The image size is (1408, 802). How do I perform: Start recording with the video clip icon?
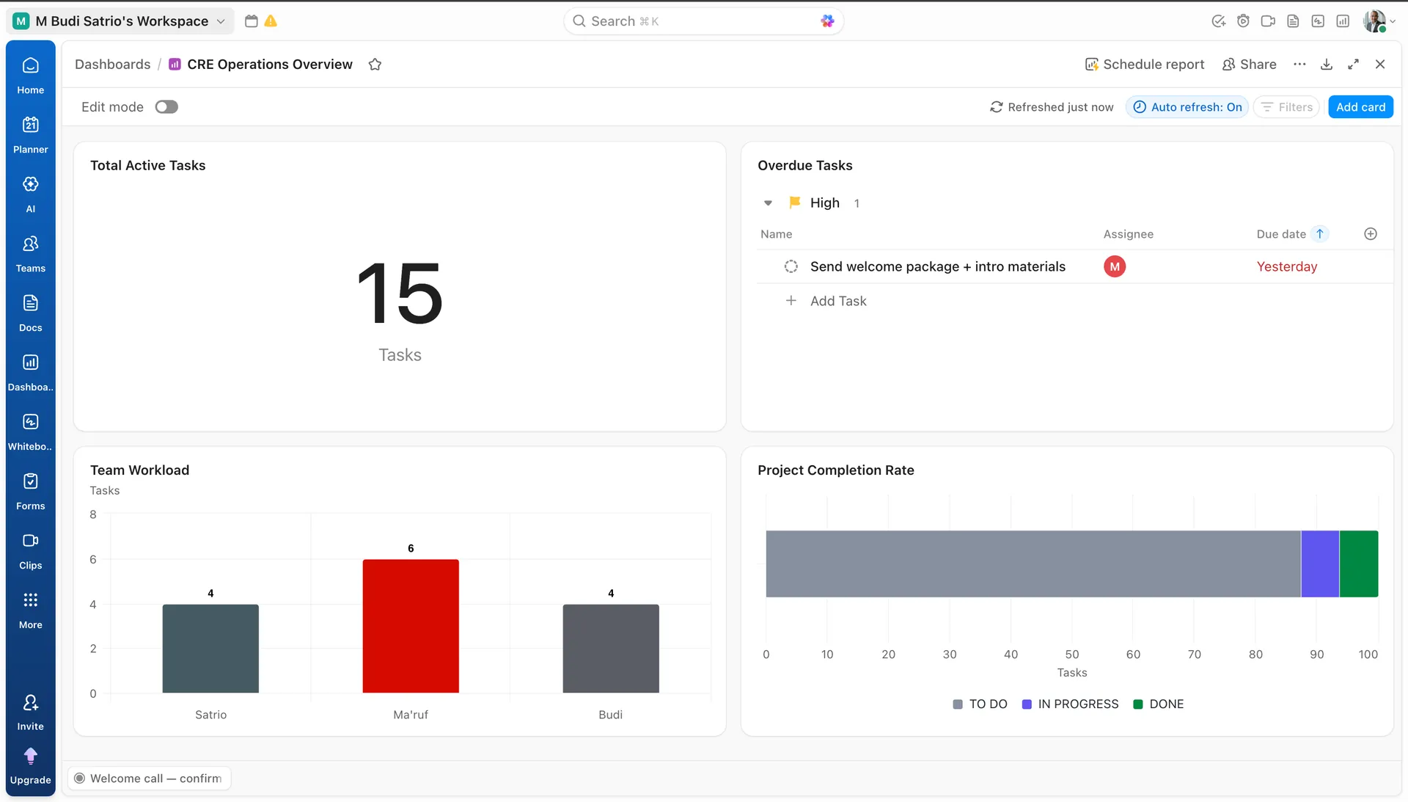(1268, 21)
